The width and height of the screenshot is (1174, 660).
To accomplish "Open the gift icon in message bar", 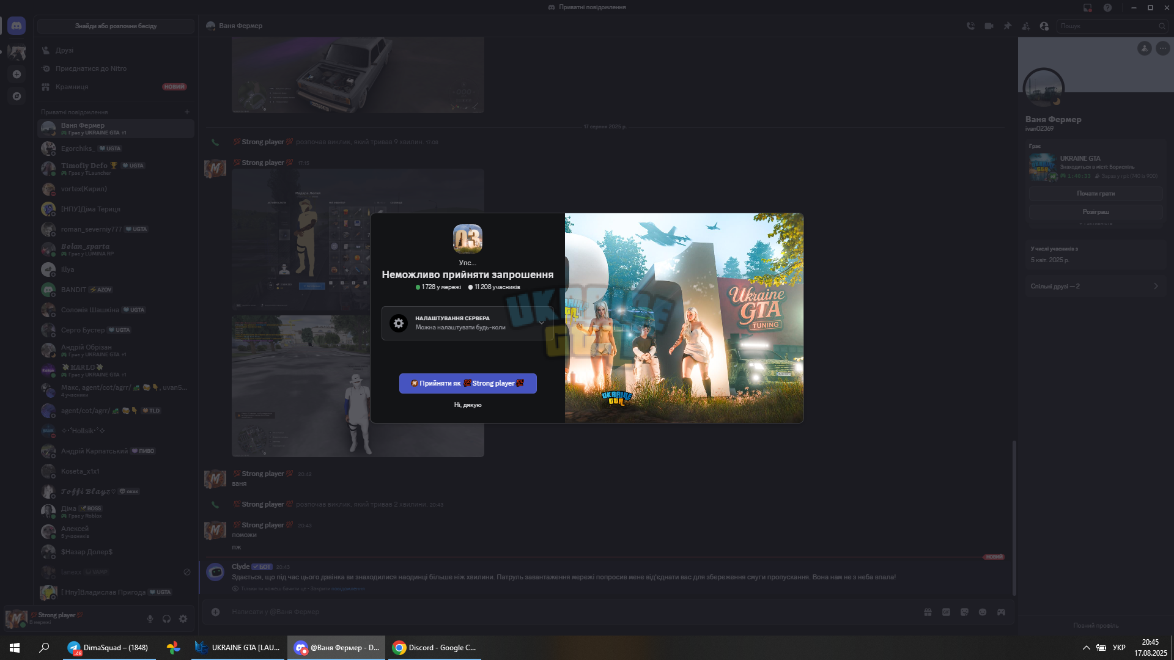I will click(x=928, y=612).
